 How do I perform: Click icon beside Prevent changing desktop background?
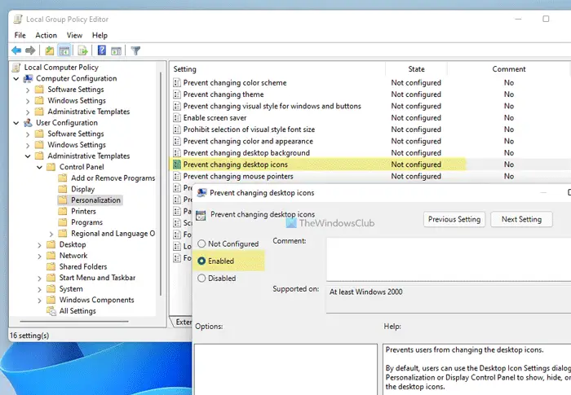tap(177, 153)
